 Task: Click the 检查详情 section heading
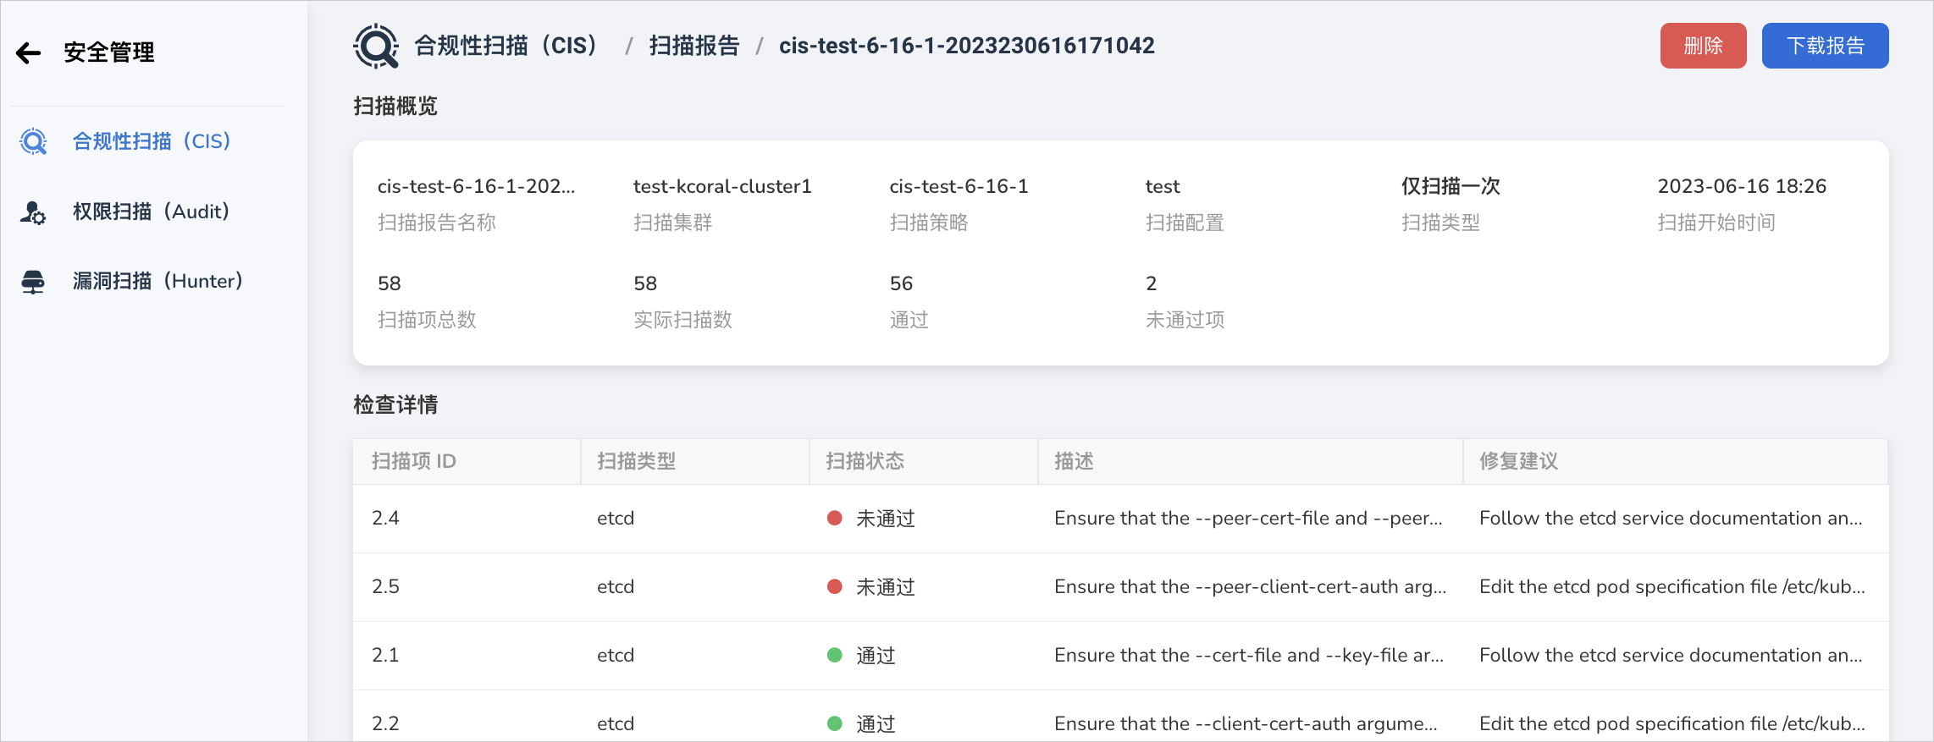395,404
